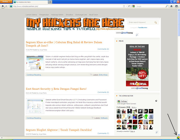This screenshot has width=180, height=140.
Task: Open a new tab with plus button
Action: 50,2
